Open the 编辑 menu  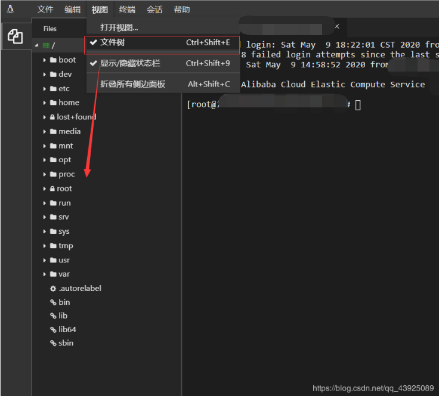coord(73,10)
